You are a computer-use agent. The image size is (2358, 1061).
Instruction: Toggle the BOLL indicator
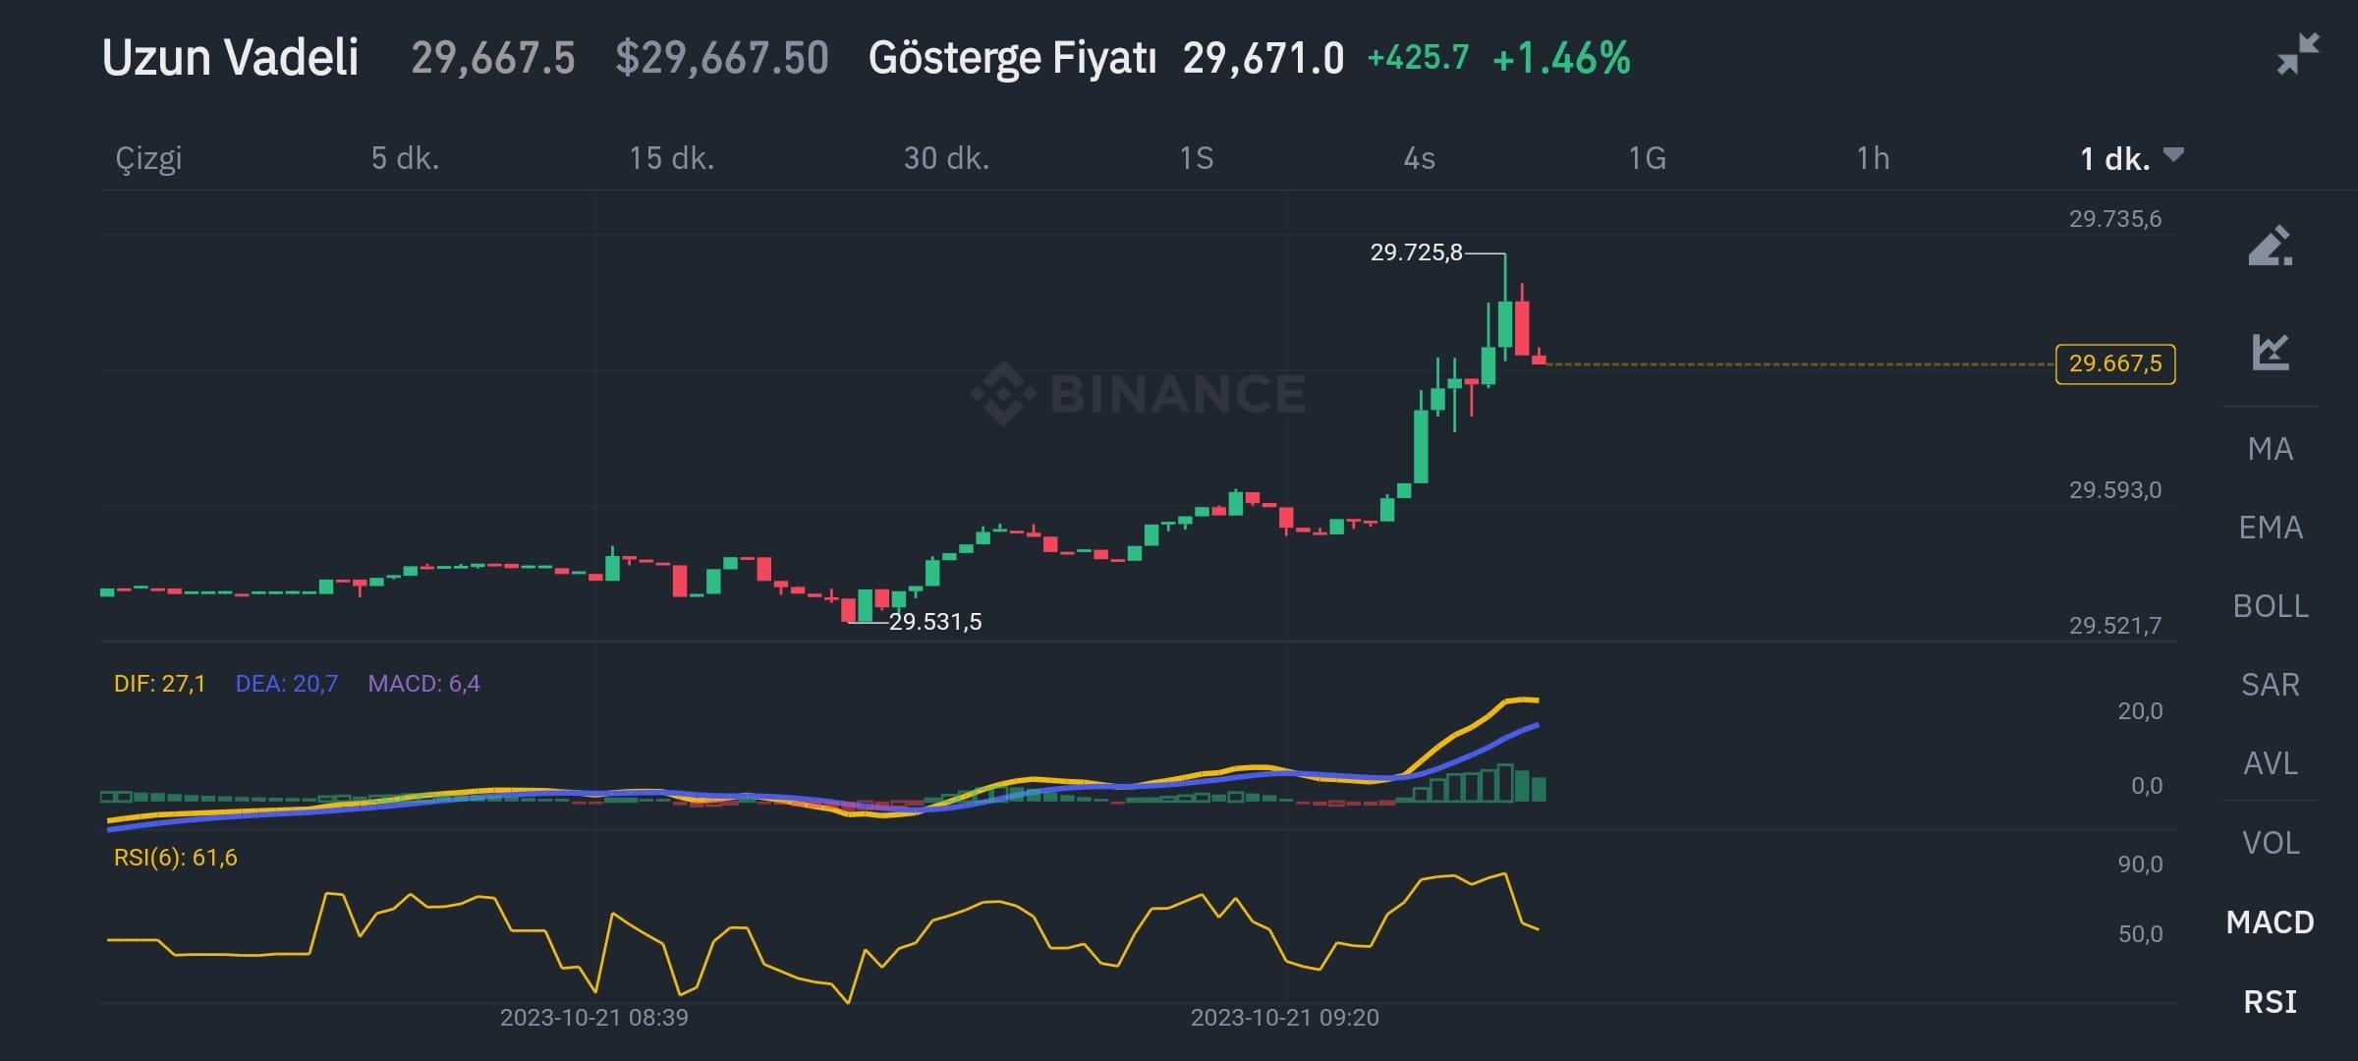click(x=2270, y=606)
